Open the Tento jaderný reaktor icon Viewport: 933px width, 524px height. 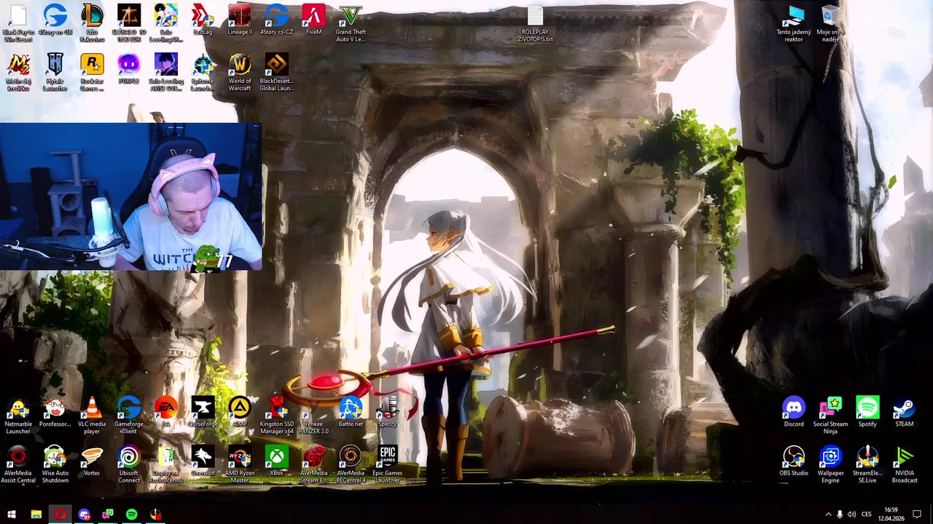794,24
